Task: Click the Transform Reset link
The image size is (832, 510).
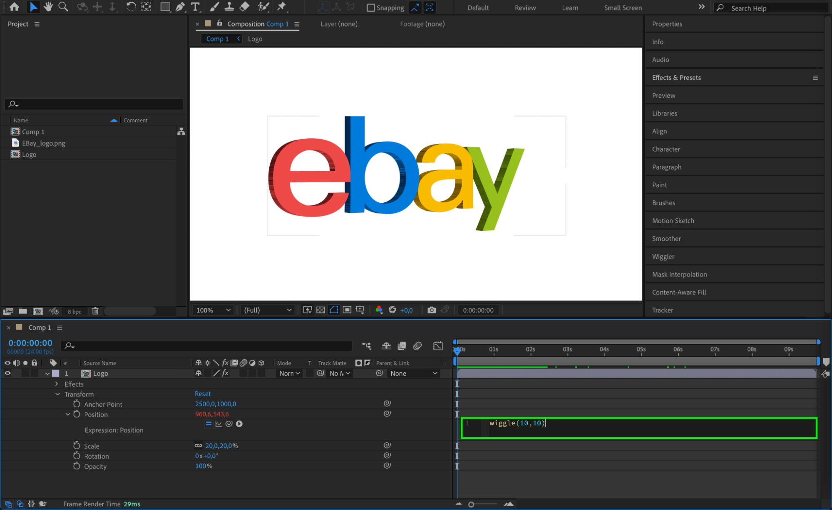Action: pos(203,394)
